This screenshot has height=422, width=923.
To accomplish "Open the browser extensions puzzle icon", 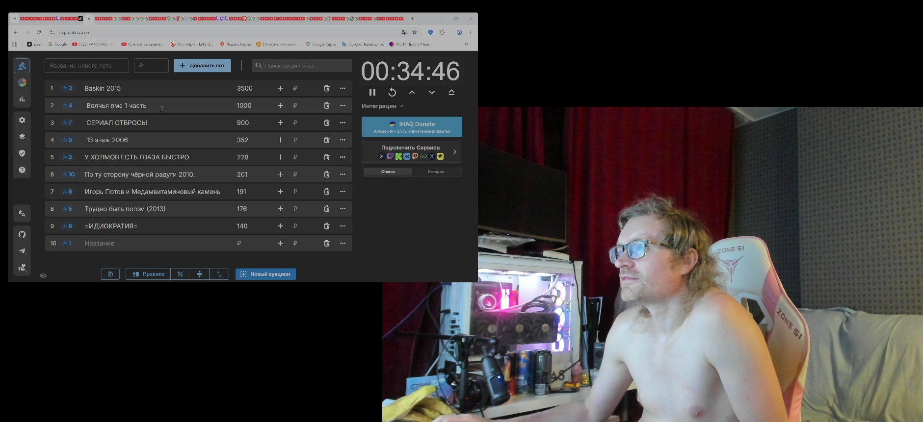I will click(x=442, y=32).
